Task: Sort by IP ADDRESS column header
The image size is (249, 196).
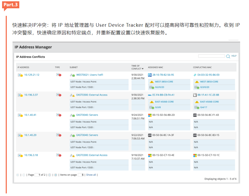Action: tap(23, 67)
